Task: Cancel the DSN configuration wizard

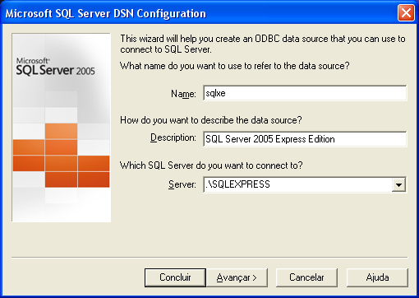Action: 306,277
